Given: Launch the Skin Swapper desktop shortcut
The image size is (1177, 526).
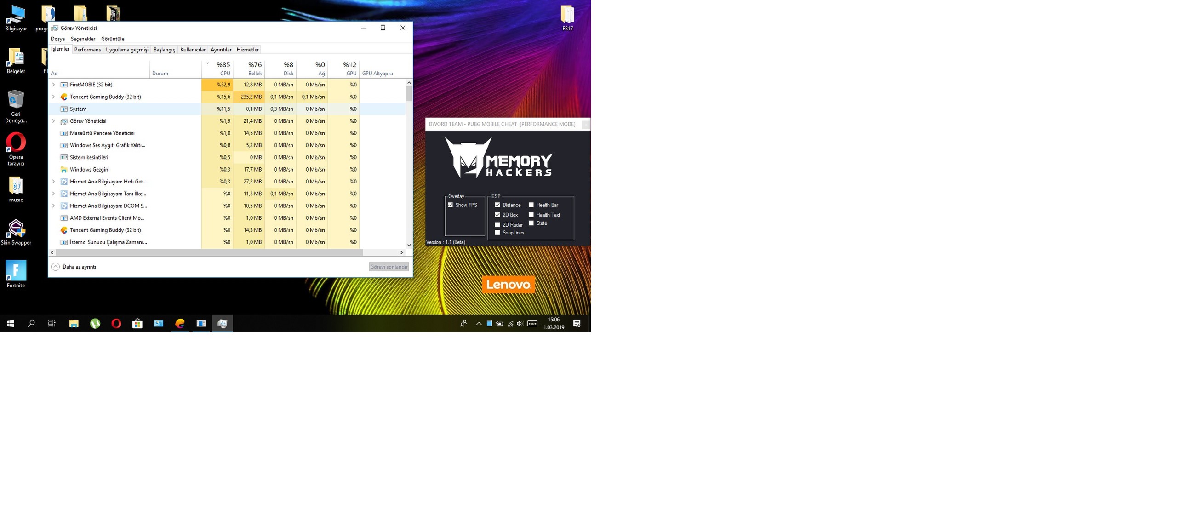Looking at the screenshot, I should [x=16, y=232].
